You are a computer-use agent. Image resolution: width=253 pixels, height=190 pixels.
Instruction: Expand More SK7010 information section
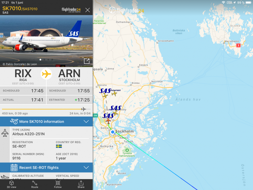click(46, 122)
